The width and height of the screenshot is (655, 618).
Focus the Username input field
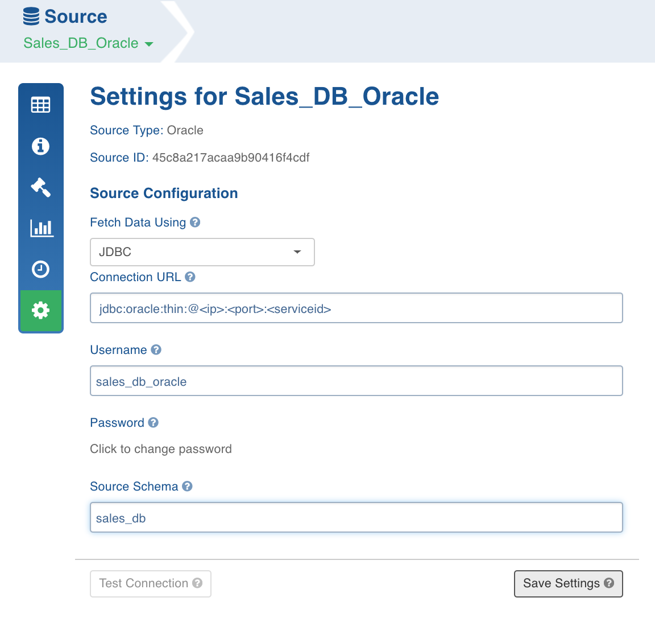pyautogui.click(x=356, y=381)
